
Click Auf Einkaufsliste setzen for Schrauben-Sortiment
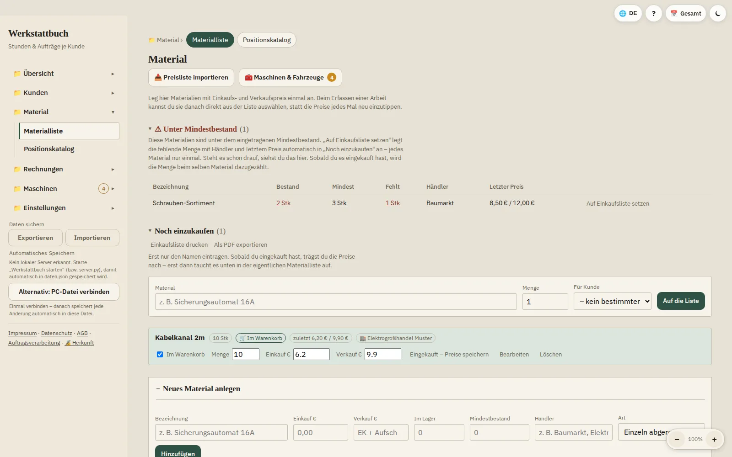tap(618, 203)
